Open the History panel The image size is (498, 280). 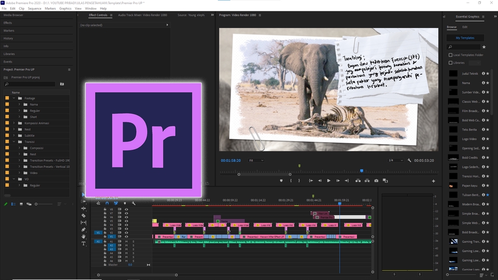[8, 38]
